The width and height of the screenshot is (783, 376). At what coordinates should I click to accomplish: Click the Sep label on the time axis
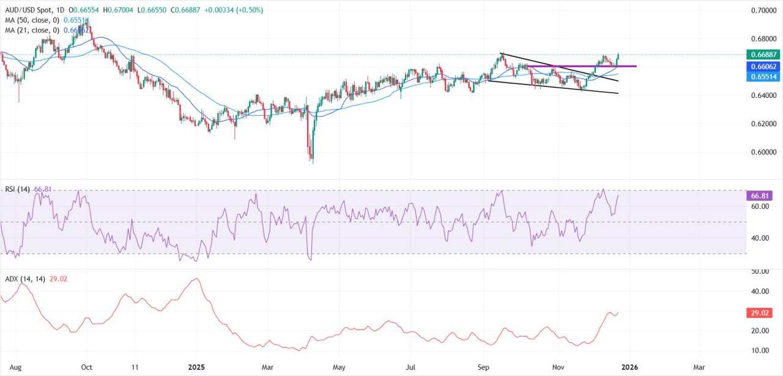[483, 367]
